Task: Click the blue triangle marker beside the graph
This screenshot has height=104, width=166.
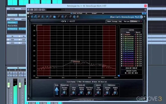Action: [x=118, y=76]
